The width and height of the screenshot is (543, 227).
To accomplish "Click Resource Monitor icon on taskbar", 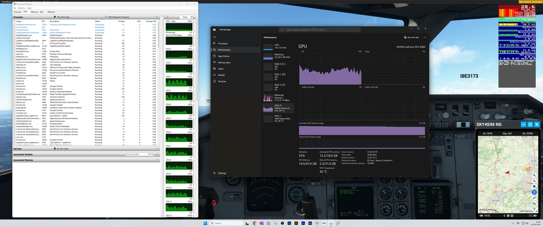I will pos(338,223).
